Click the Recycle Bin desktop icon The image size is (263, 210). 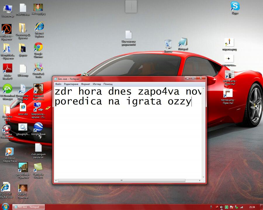coord(168,44)
